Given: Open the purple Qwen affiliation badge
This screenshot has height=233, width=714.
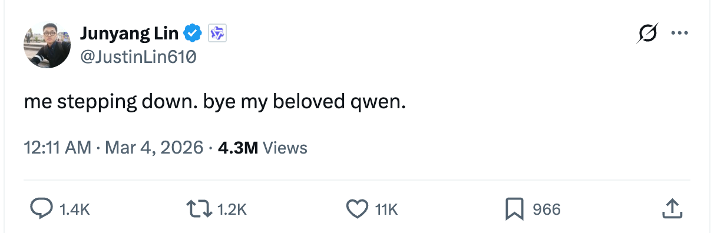Looking at the screenshot, I should (x=217, y=34).
